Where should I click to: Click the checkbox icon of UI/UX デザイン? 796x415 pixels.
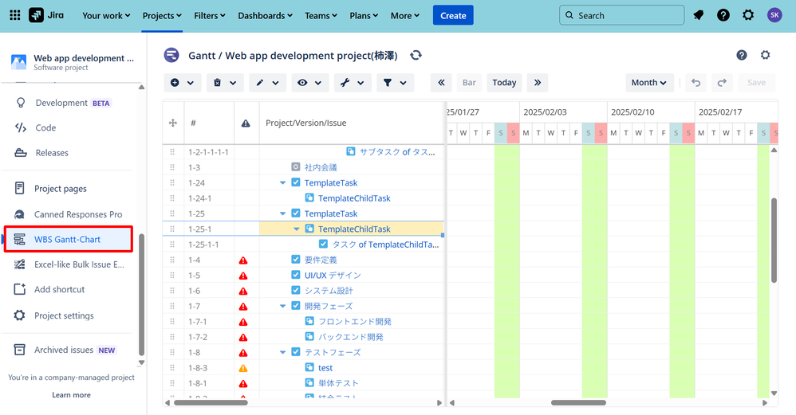296,275
